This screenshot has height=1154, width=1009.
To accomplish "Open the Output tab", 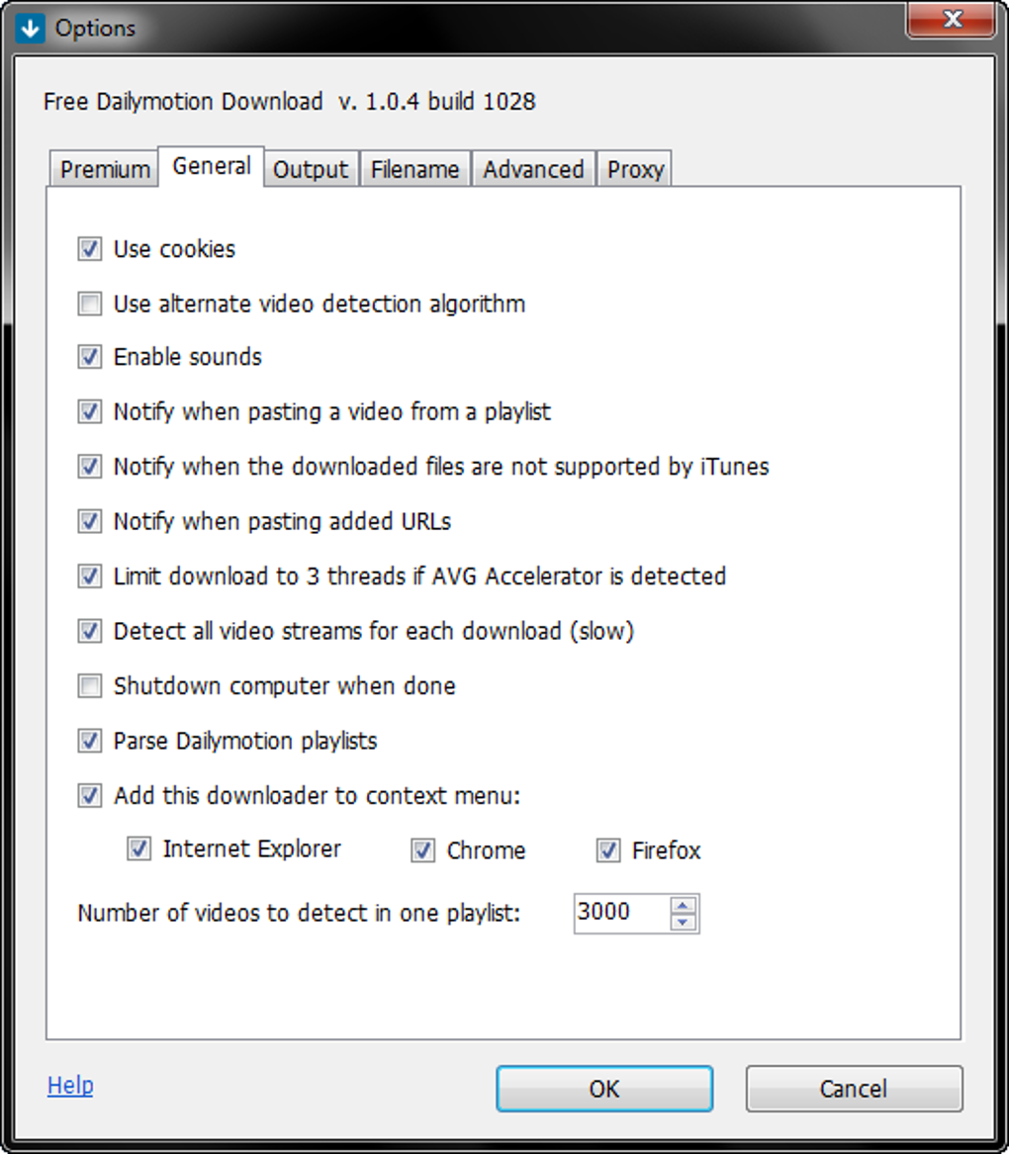I will (311, 169).
